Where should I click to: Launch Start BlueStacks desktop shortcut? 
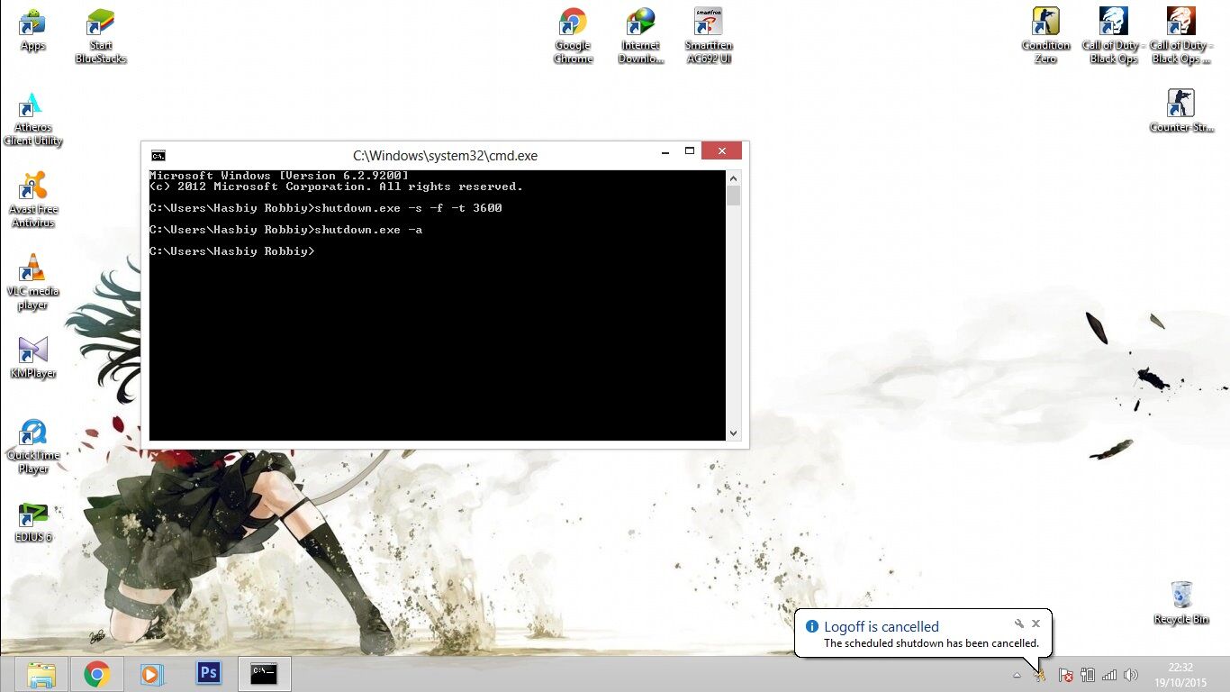pyautogui.click(x=101, y=36)
